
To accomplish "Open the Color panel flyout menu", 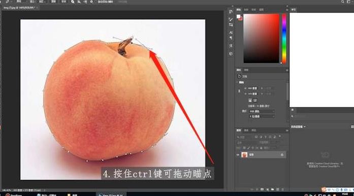I will 287,10.
